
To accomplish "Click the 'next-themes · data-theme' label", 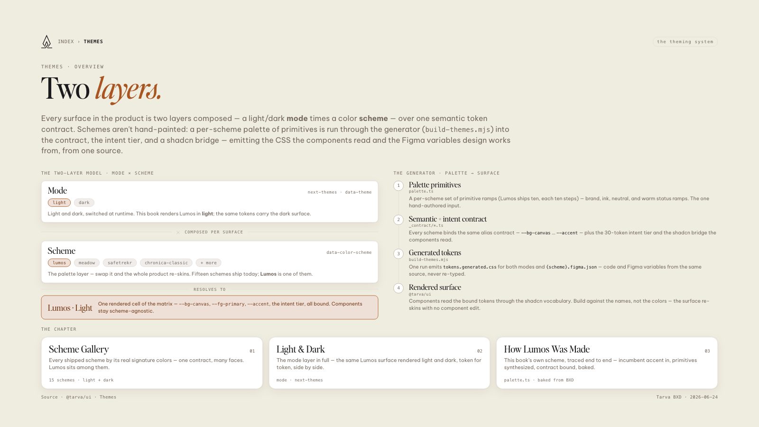I will click(x=340, y=192).
